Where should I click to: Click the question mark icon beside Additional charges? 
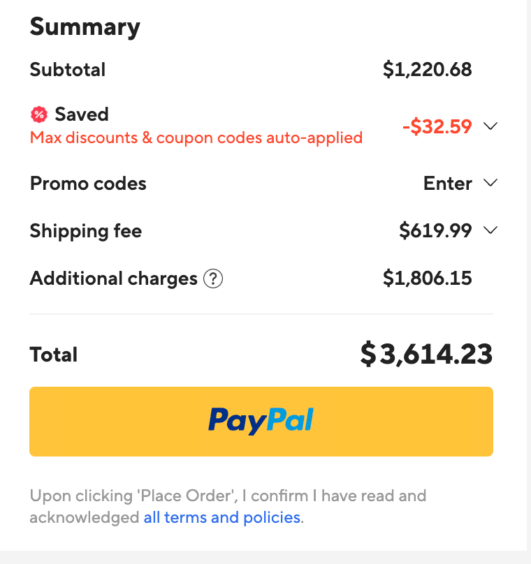point(212,279)
